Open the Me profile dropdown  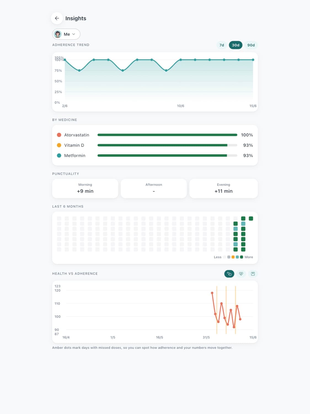pos(66,34)
